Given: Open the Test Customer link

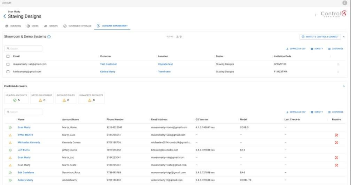Looking at the screenshot, I should (x=108, y=64).
